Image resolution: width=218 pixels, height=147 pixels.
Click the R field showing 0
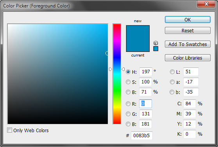[145, 104]
